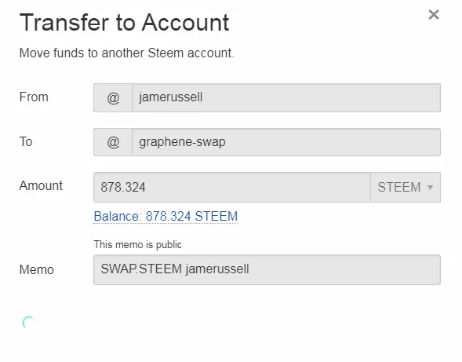Click the "This memo is public" note
Image resolution: width=462 pixels, height=362 pixels.
click(x=137, y=244)
